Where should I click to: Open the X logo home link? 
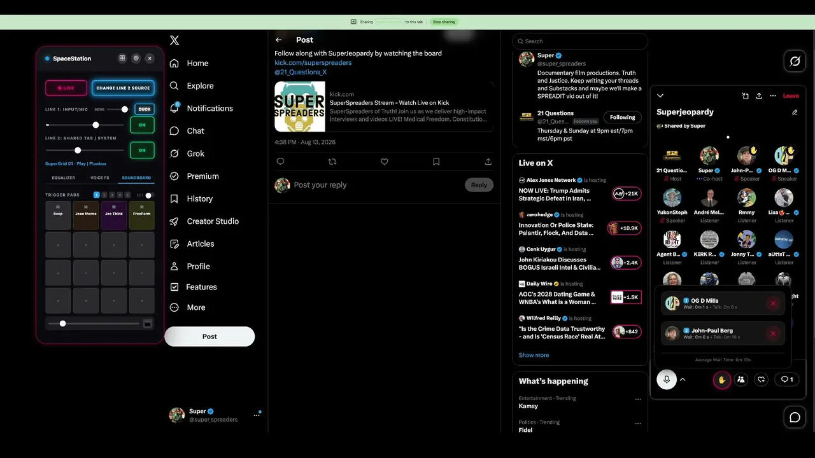tap(174, 41)
